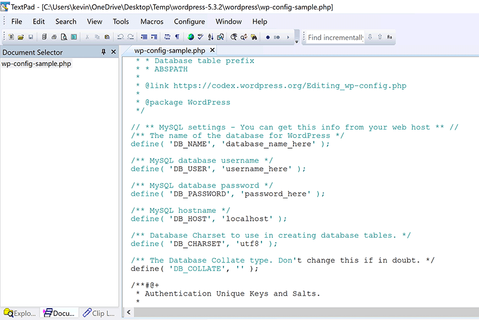This screenshot has width=479, height=320.
Task: Click the 'localhost' value
Action: point(247,219)
